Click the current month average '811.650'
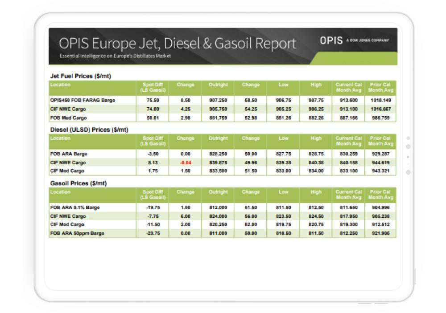The height and width of the screenshot is (313, 446). [348, 207]
